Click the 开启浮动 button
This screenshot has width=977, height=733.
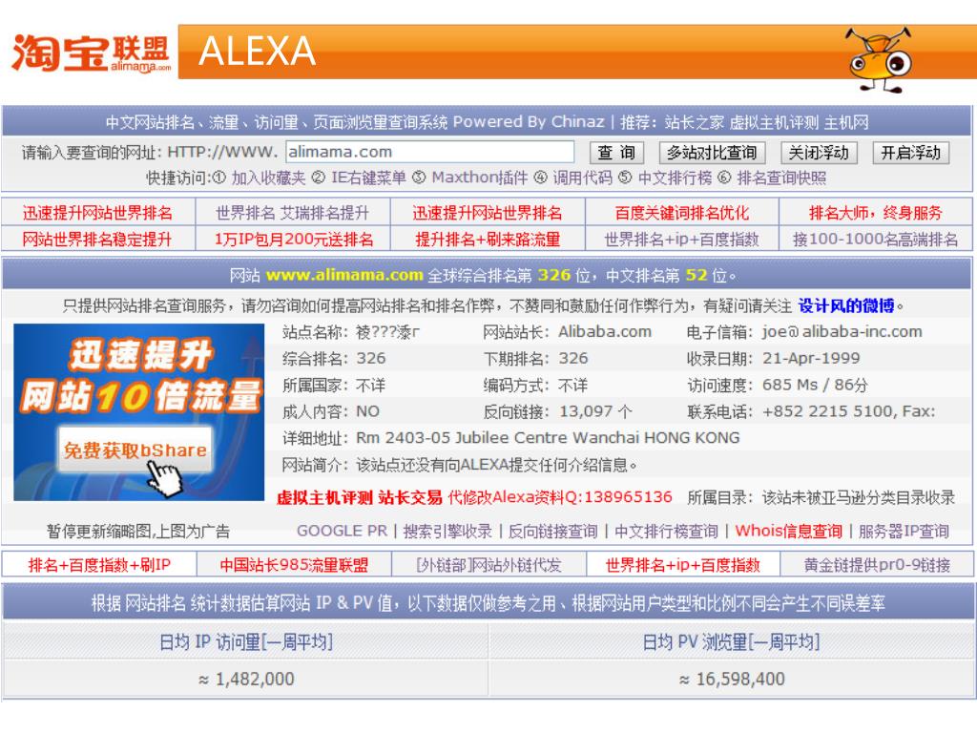(910, 153)
